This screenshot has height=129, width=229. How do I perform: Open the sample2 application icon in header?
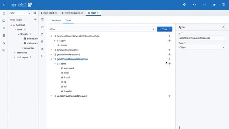[30, 5]
